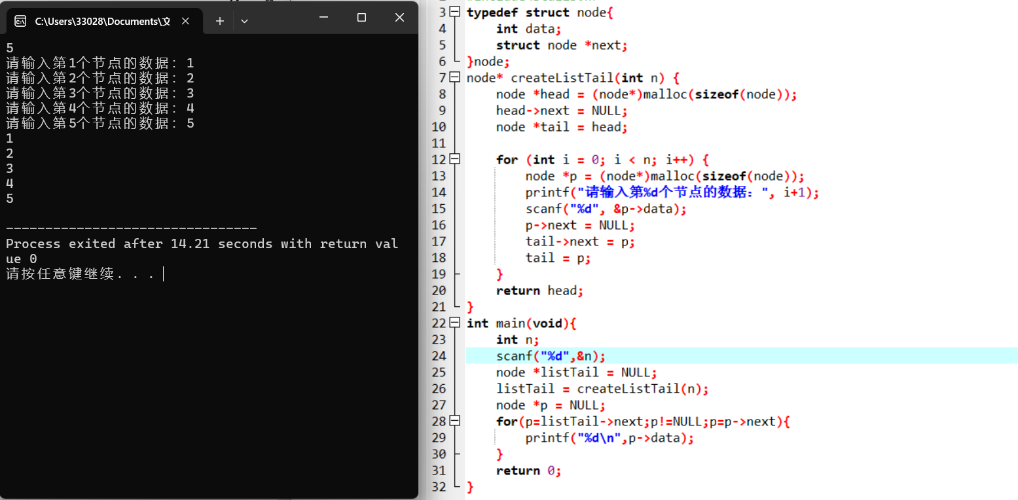Click line number 14 in editor gutter
Viewport: 1018px width, 500px height.
(439, 192)
